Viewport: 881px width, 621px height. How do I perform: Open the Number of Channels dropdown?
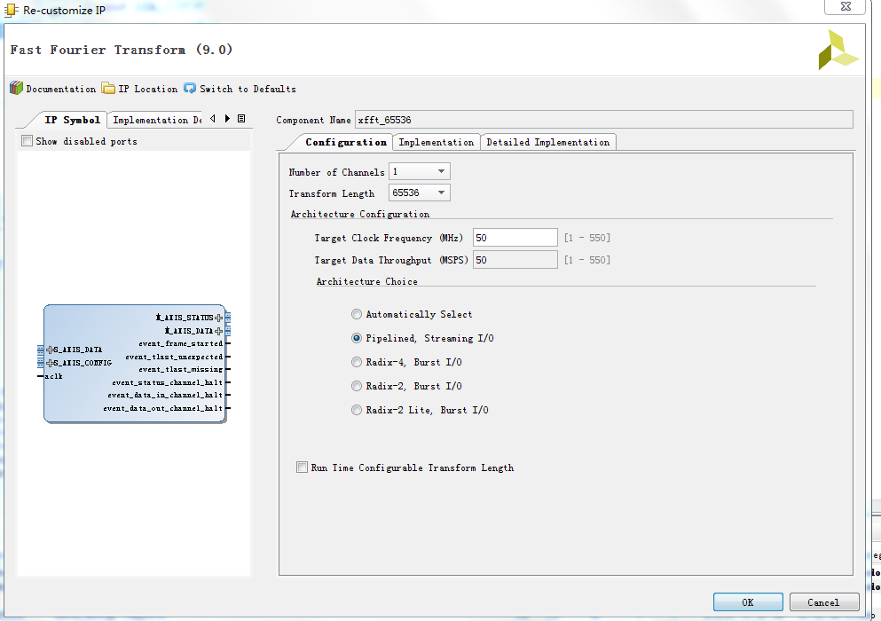[x=420, y=171]
